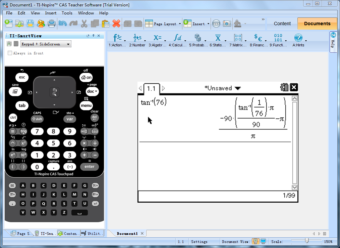Open the 7:Matrix & Vector menu icon
Image resolution: width=340 pixels, height=248 pixels.
click(238, 38)
